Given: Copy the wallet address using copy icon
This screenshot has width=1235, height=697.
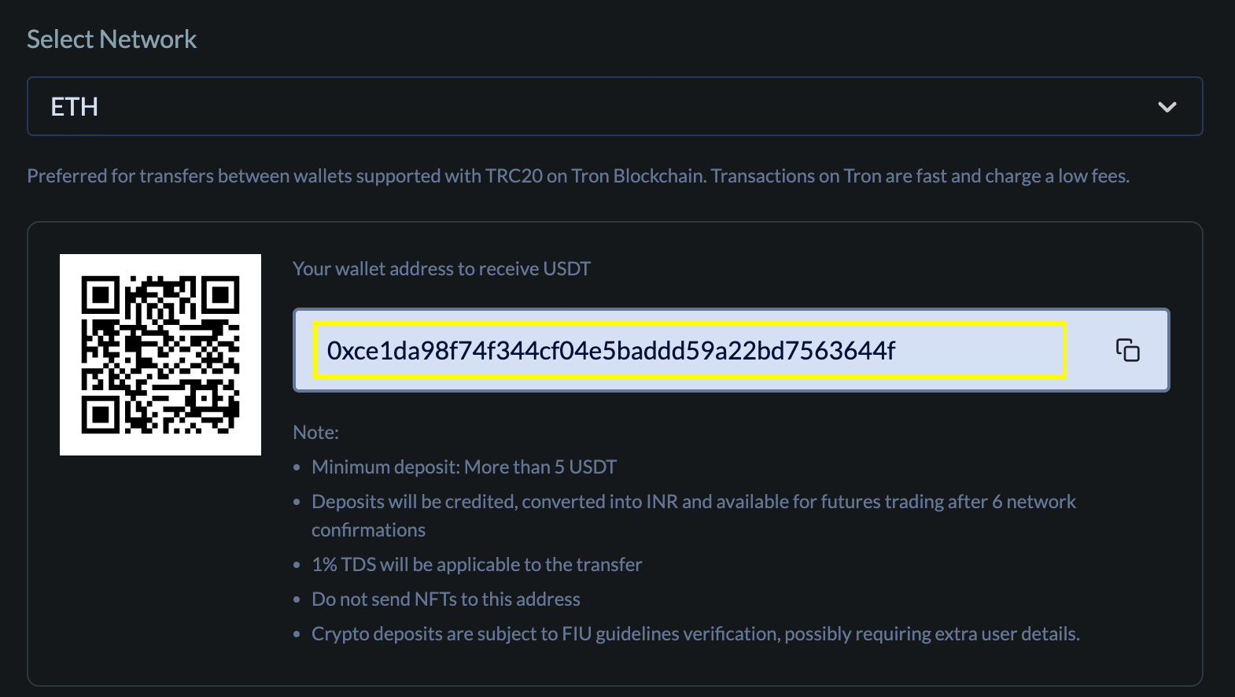Looking at the screenshot, I should pyautogui.click(x=1127, y=350).
